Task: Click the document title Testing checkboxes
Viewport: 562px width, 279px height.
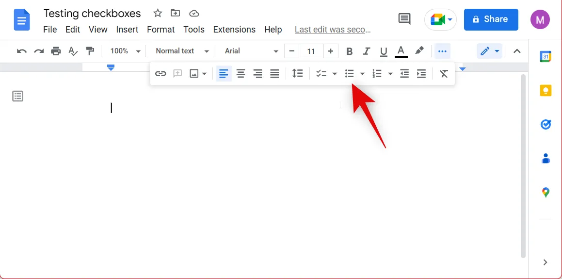Action: (92, 14)
